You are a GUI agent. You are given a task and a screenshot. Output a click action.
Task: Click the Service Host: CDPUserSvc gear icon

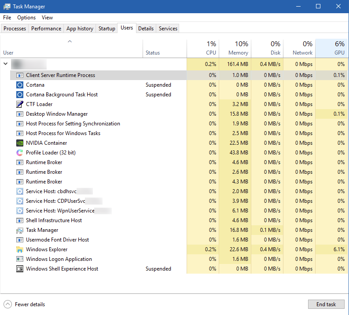tap(20, 201)
